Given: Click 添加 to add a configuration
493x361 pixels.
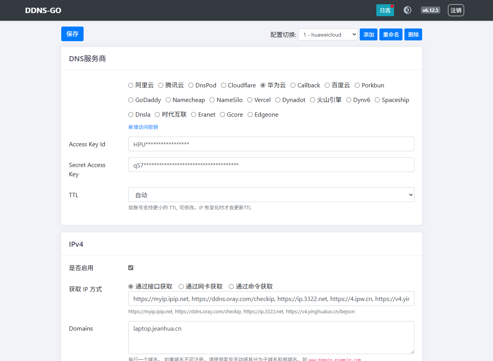Looking at the screenshot, I should [x=369, y=35].
